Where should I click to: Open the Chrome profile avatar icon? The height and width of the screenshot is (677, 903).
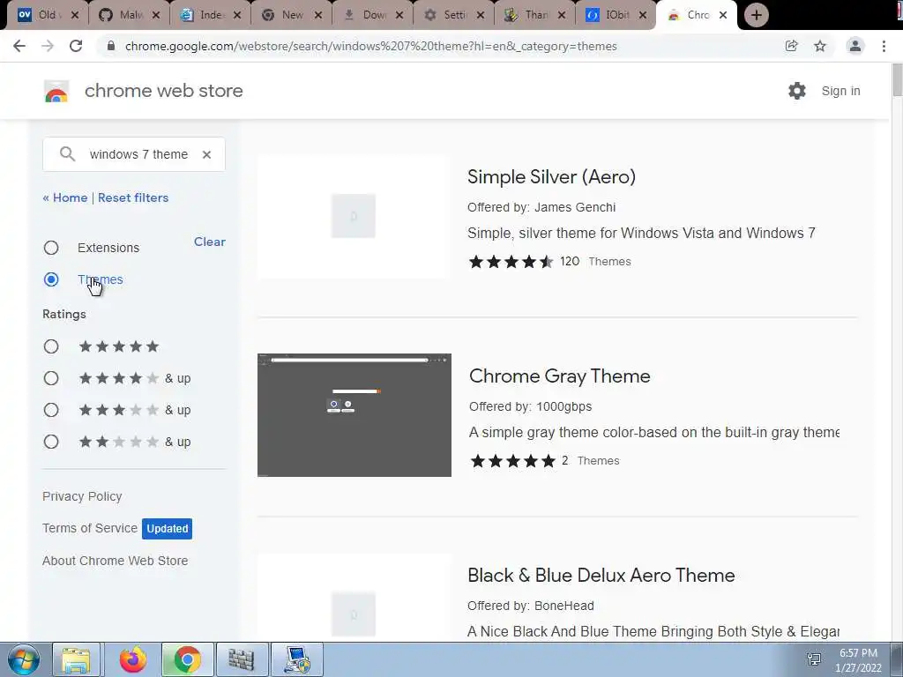(x=855, y=46)
